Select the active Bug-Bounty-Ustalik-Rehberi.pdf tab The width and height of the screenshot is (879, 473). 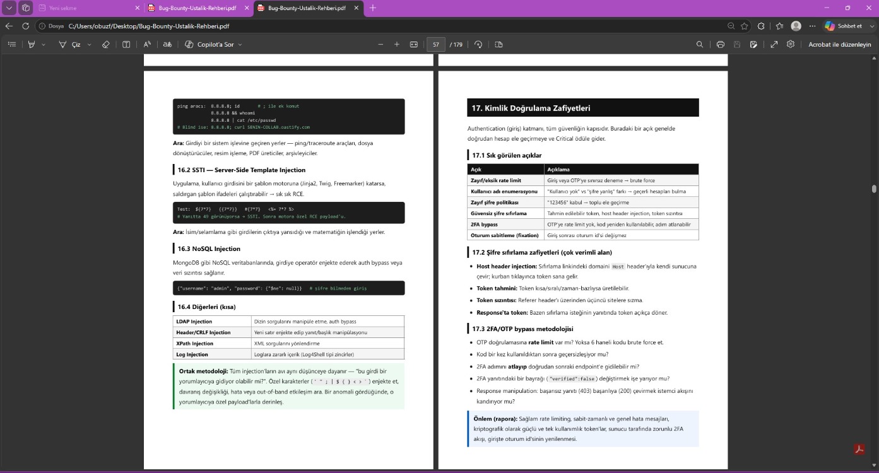[x=307, y=8]
